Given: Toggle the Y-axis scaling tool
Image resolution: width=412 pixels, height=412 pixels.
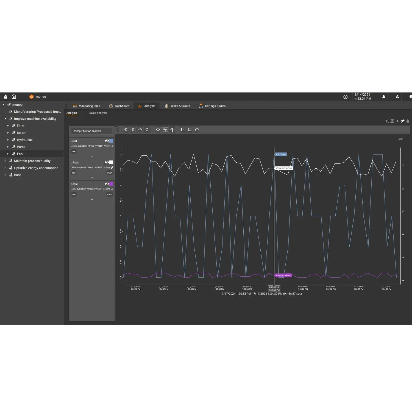Looking at the screenshot, I should pos(183,130).
